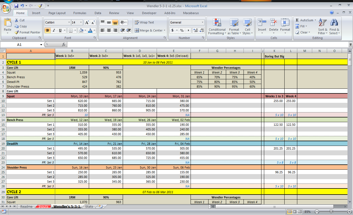Open the Stats worksheet tab
The image size is (353, 215).
click(89, 206)
